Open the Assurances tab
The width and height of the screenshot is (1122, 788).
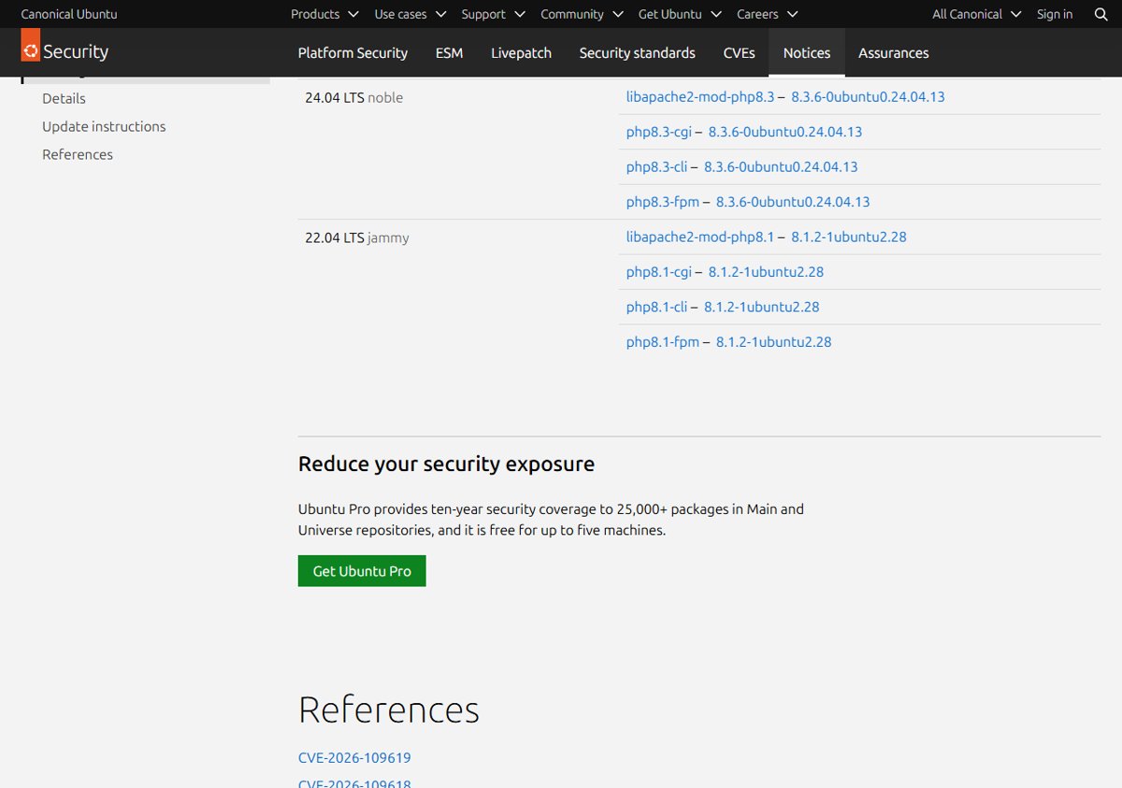893,52
